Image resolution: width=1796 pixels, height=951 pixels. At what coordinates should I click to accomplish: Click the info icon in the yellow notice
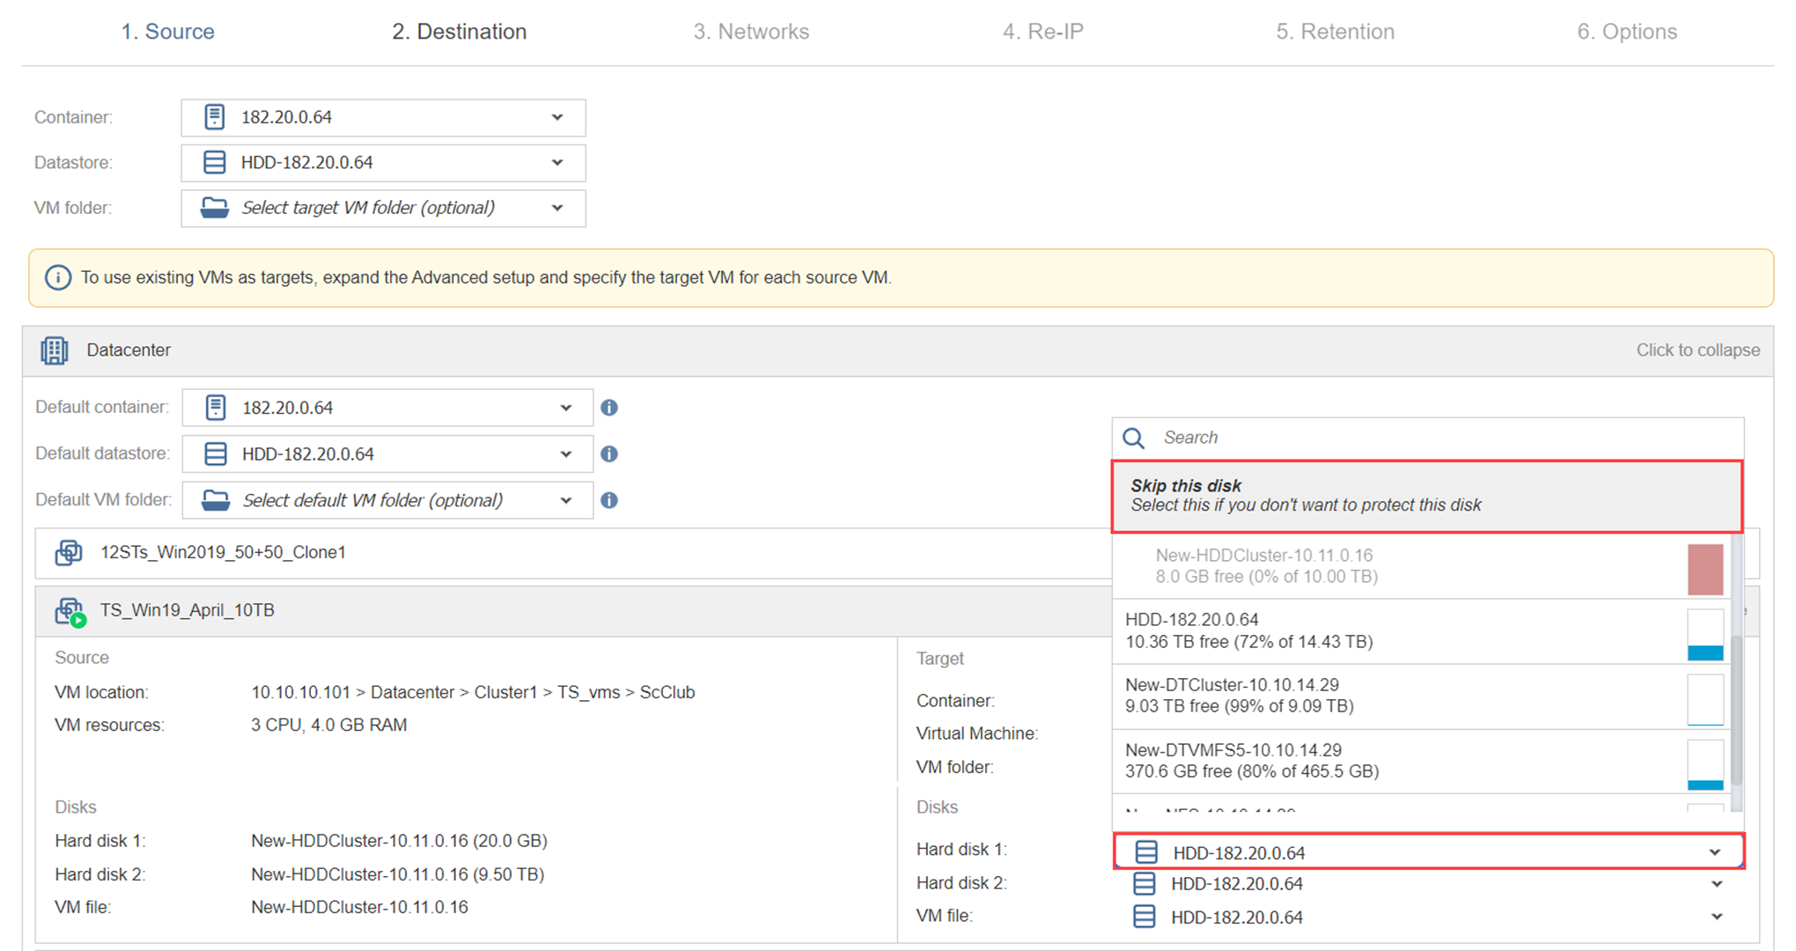coord(58,277)
